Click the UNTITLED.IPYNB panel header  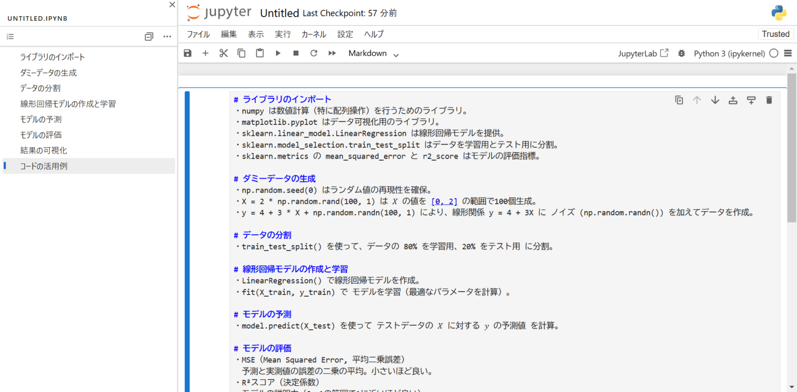(37, 19)
